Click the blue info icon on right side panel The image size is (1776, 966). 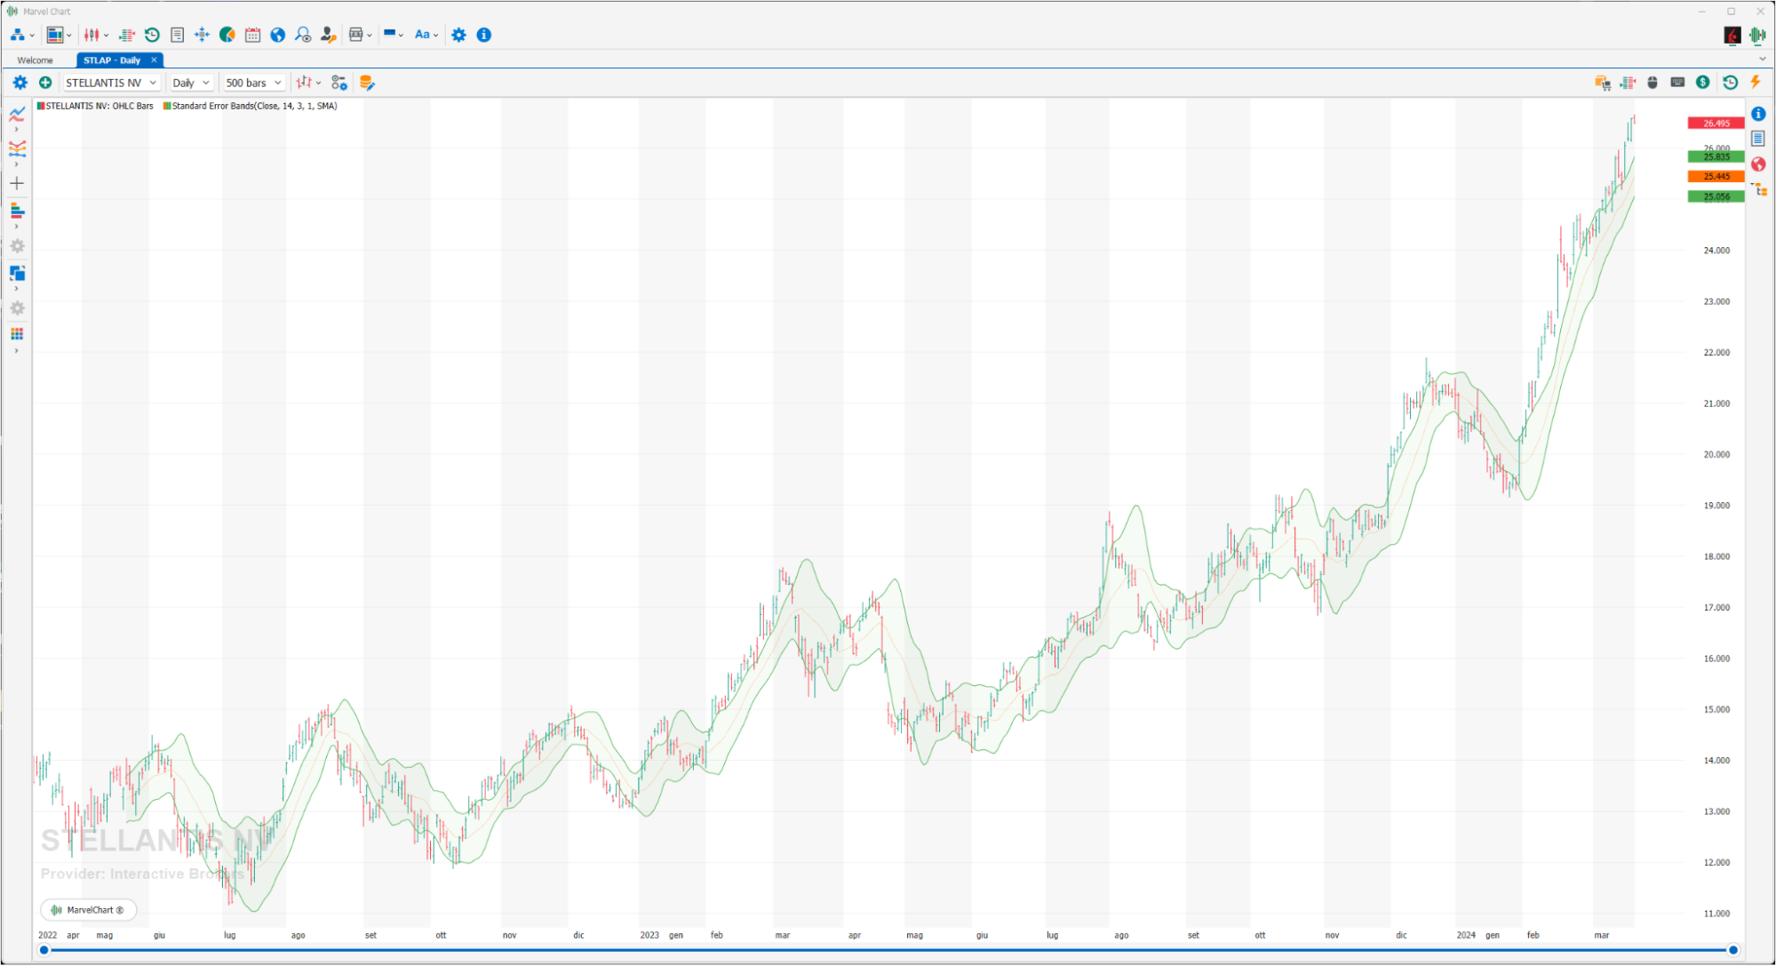click(1758, 114)
